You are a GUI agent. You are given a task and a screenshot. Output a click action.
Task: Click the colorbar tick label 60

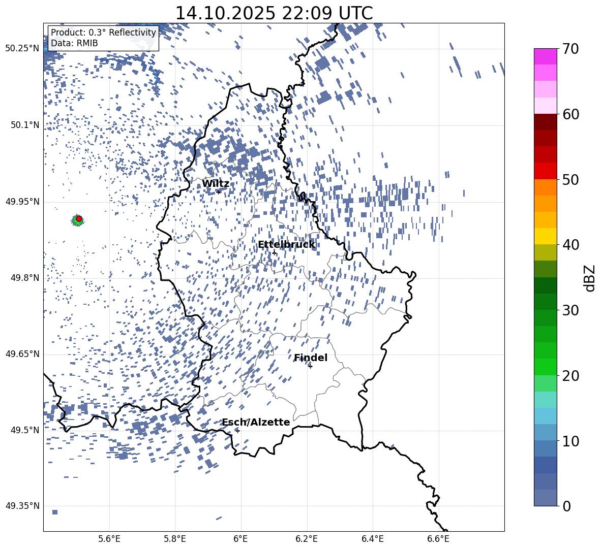[x=570, y=114]
